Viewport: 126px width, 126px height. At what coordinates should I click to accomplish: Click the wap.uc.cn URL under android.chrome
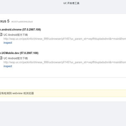65,39
